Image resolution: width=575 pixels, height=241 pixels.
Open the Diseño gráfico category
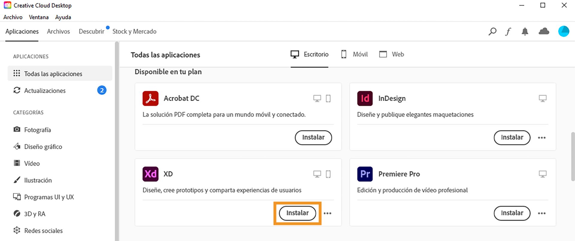[x=38, y=146]
